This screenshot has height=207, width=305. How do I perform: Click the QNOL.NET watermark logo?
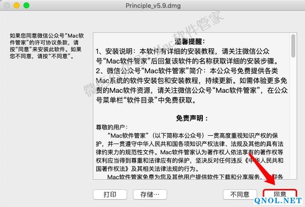pyautogui.click(x=278, y=201)
